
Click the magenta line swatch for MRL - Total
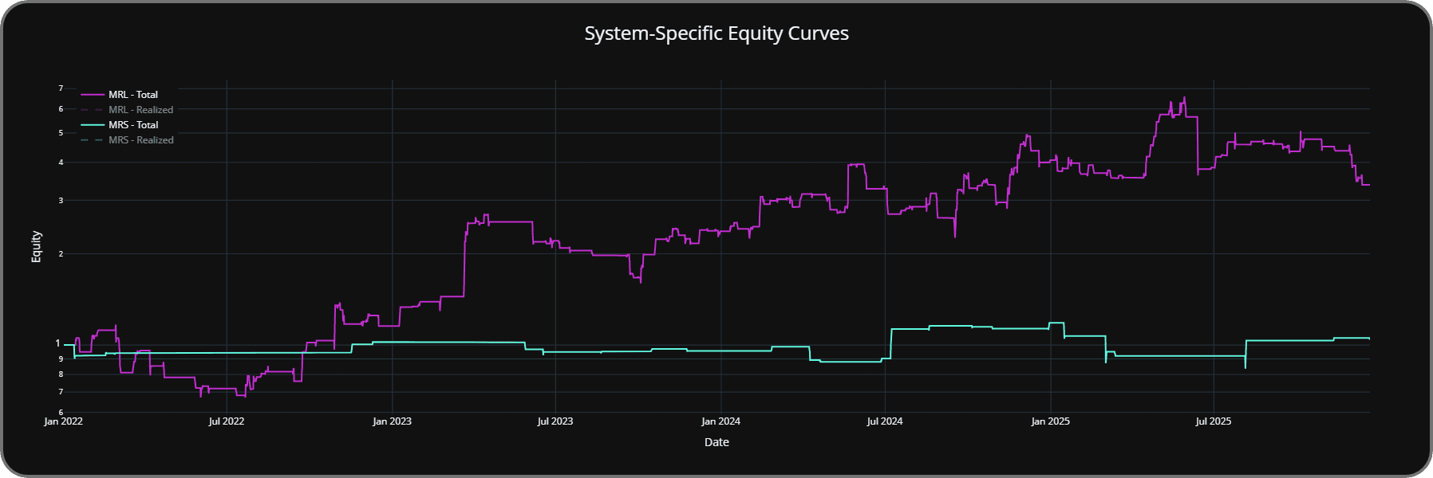coord(93,95)
